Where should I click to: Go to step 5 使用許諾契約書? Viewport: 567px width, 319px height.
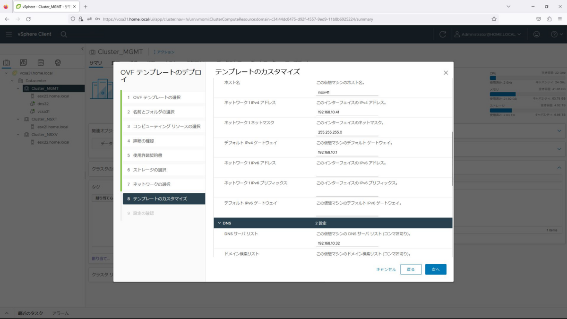[163, 155]
